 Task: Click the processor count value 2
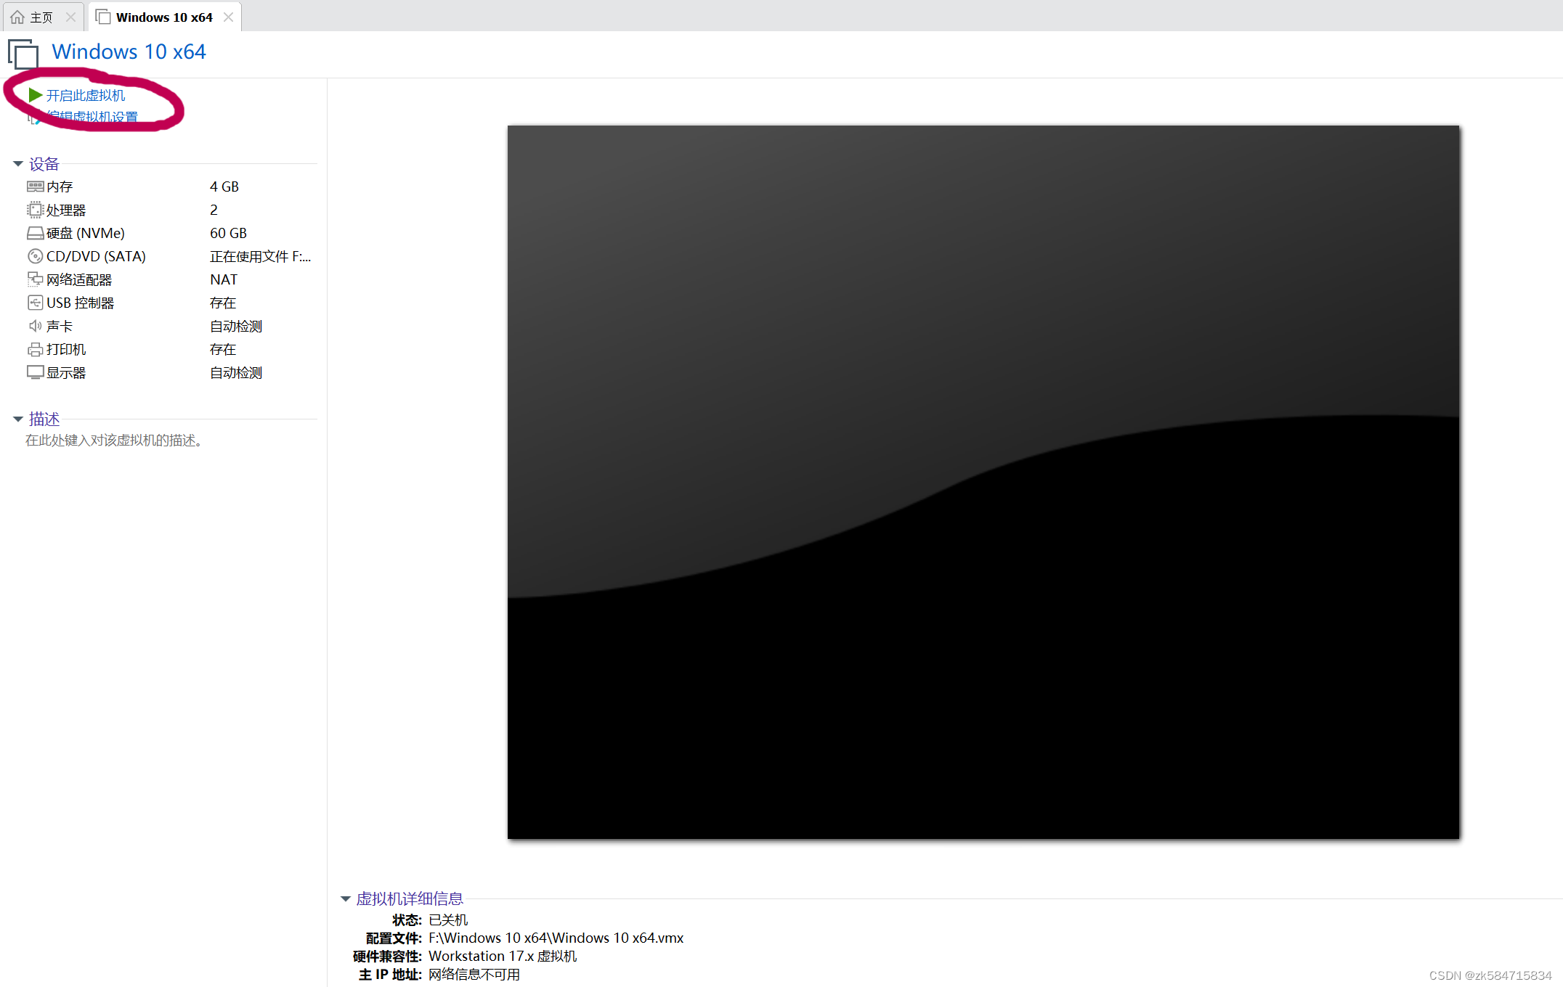click(214, 210)
